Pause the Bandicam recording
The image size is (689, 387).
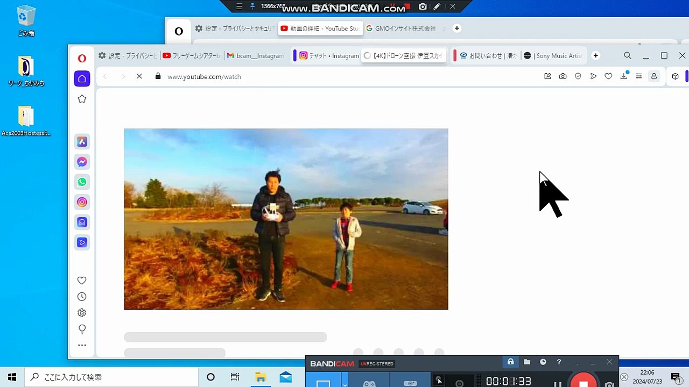point(558,384)
